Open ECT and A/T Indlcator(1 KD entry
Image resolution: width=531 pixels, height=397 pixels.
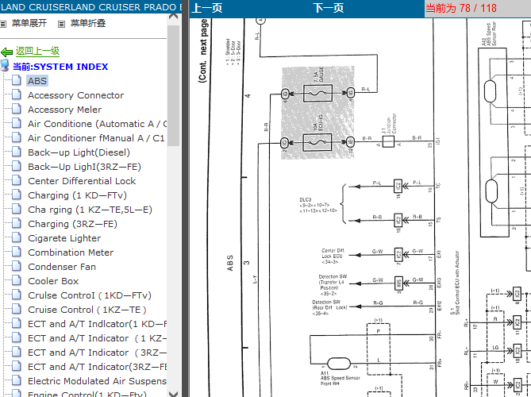tap(97, 324)
